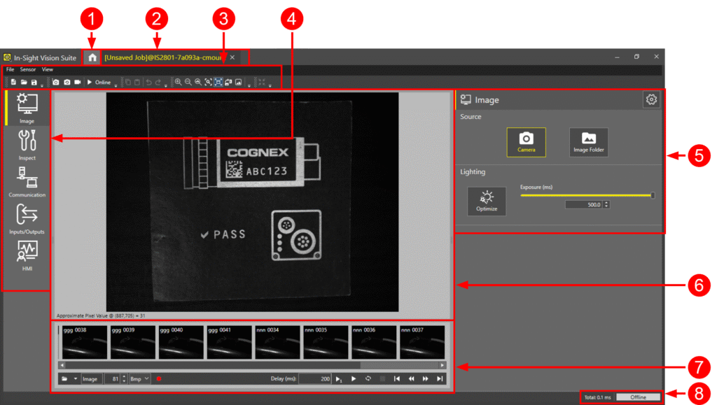
Task: Open the Image panel settings gear
Action: [651, 100]
